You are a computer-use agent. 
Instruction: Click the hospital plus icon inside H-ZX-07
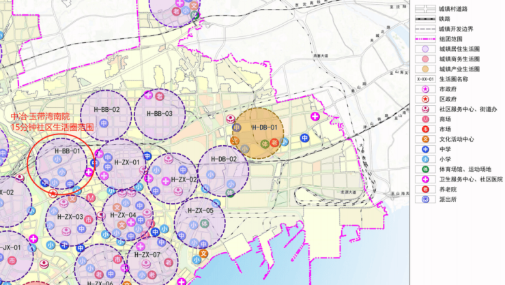[x=140, y=246]
